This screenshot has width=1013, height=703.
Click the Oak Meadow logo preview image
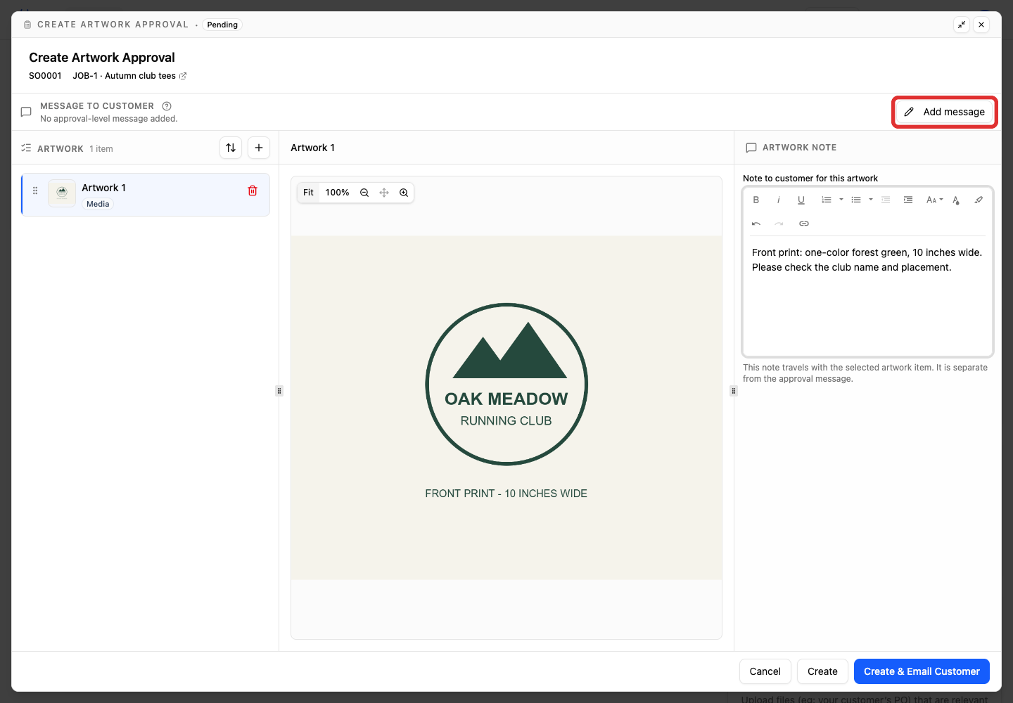[x=507, y=408]
